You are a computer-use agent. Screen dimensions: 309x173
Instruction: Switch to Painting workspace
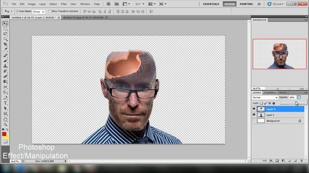pos(246,4)
